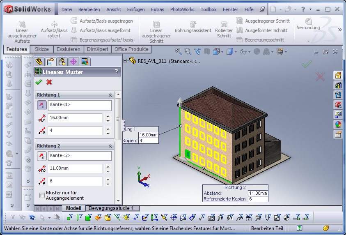Expand the RES_AVL_B11 tree node
Image resolution: width=346 pixels, height=235 pixels.
(125, 61)
